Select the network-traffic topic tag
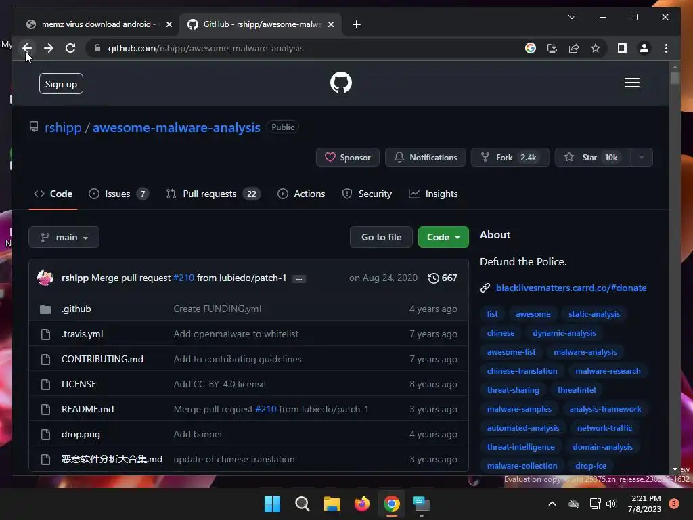693x520 pixels. tap(604, 428)
